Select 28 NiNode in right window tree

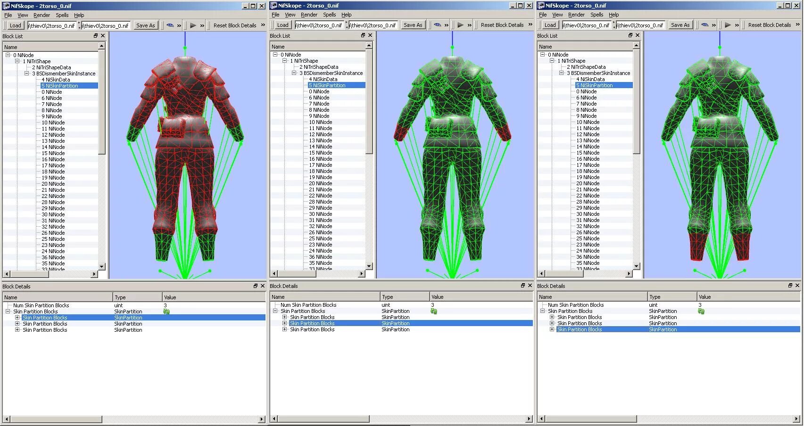(x=588, y=202)
